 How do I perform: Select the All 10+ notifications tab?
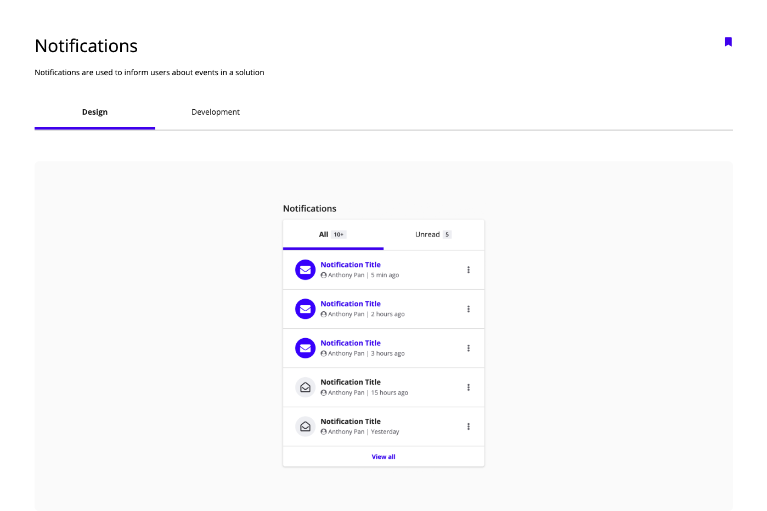(333, 234)
